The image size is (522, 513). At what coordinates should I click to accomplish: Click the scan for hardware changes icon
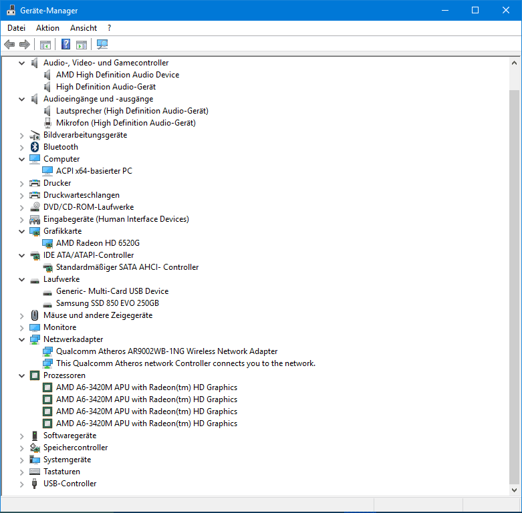click(102, 44)
